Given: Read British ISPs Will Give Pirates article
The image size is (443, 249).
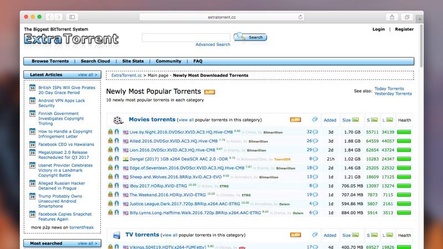Looking at the screenshot, I should (x=66, y=90).
